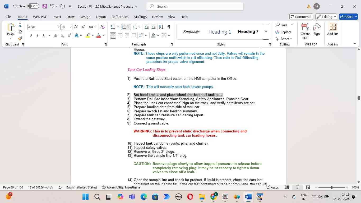Viewport: 361px width, 203px height.
Task: Open Add-ins
Action: (333, 29)
